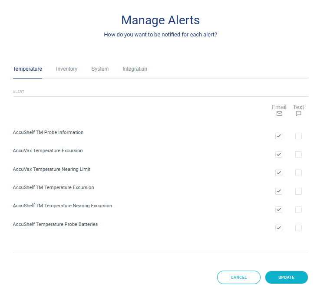Click the Text message bubble icon
This screenshot has height=291, width=317.
pos(298,114)
